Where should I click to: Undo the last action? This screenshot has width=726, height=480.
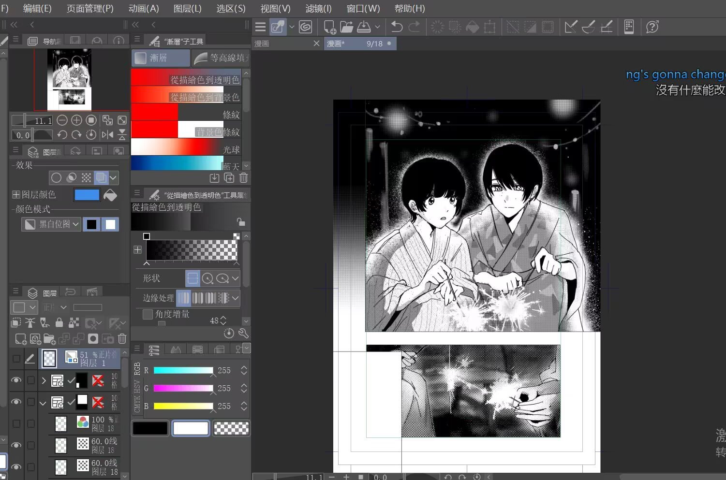397,27
